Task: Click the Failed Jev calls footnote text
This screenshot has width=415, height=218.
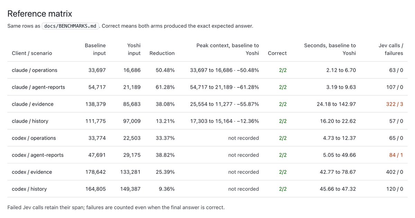Action: pos(116,208)
